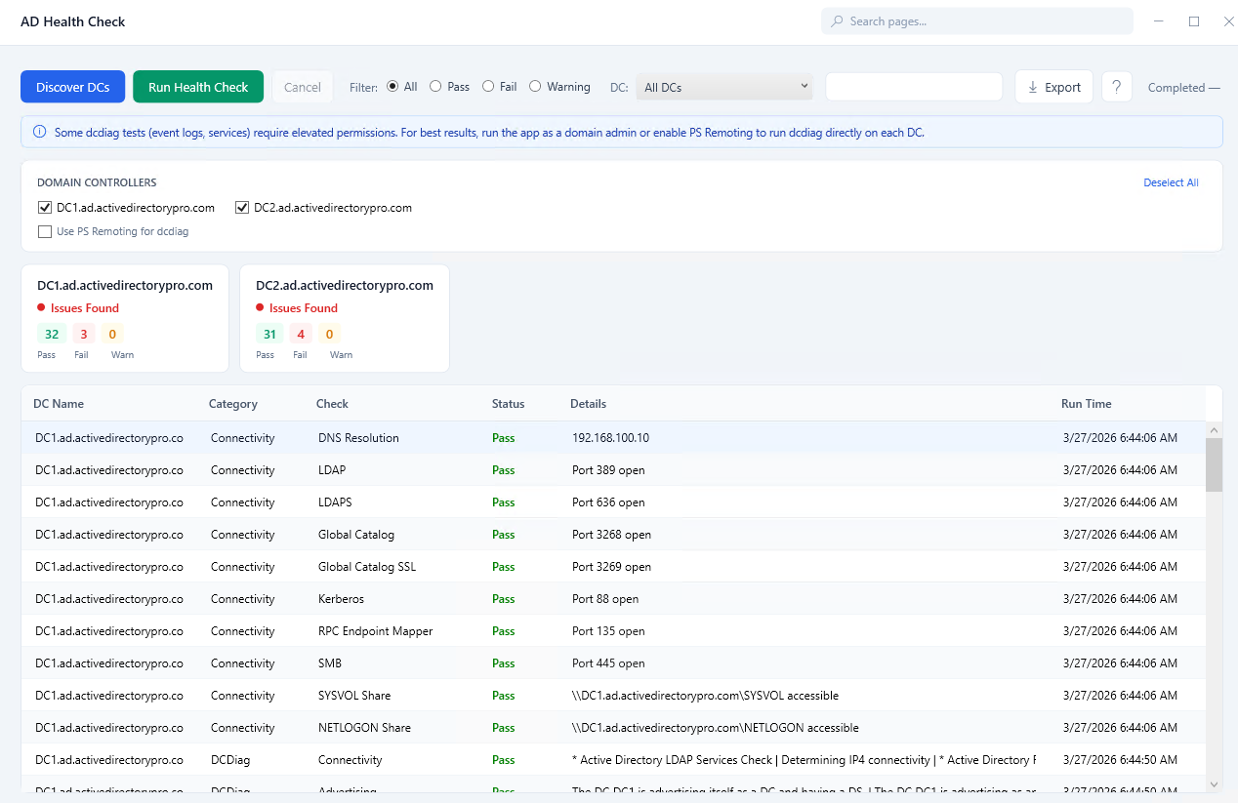This screenshot has height=803, width=1238.
Task: Select the LDAP check cell
Action: pyautogui.click(x=332, y=469)
